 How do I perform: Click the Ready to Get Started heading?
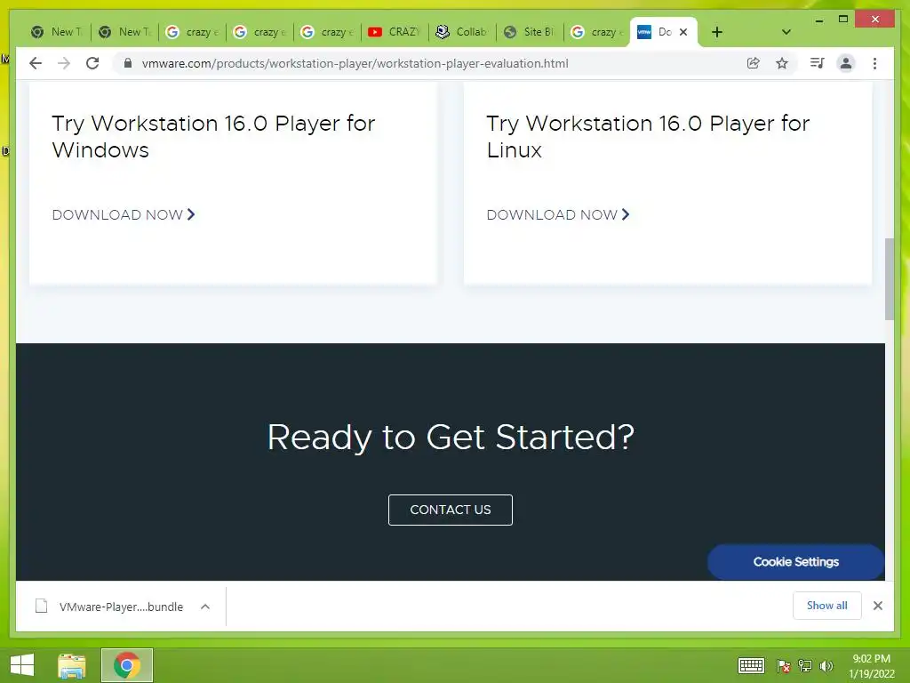pos(451,437)
